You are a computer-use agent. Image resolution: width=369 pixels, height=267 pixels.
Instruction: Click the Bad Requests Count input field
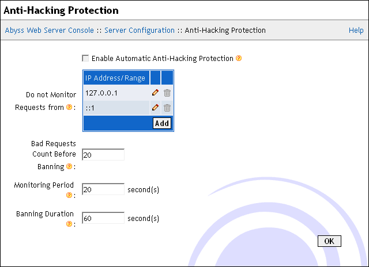point(103,155)
